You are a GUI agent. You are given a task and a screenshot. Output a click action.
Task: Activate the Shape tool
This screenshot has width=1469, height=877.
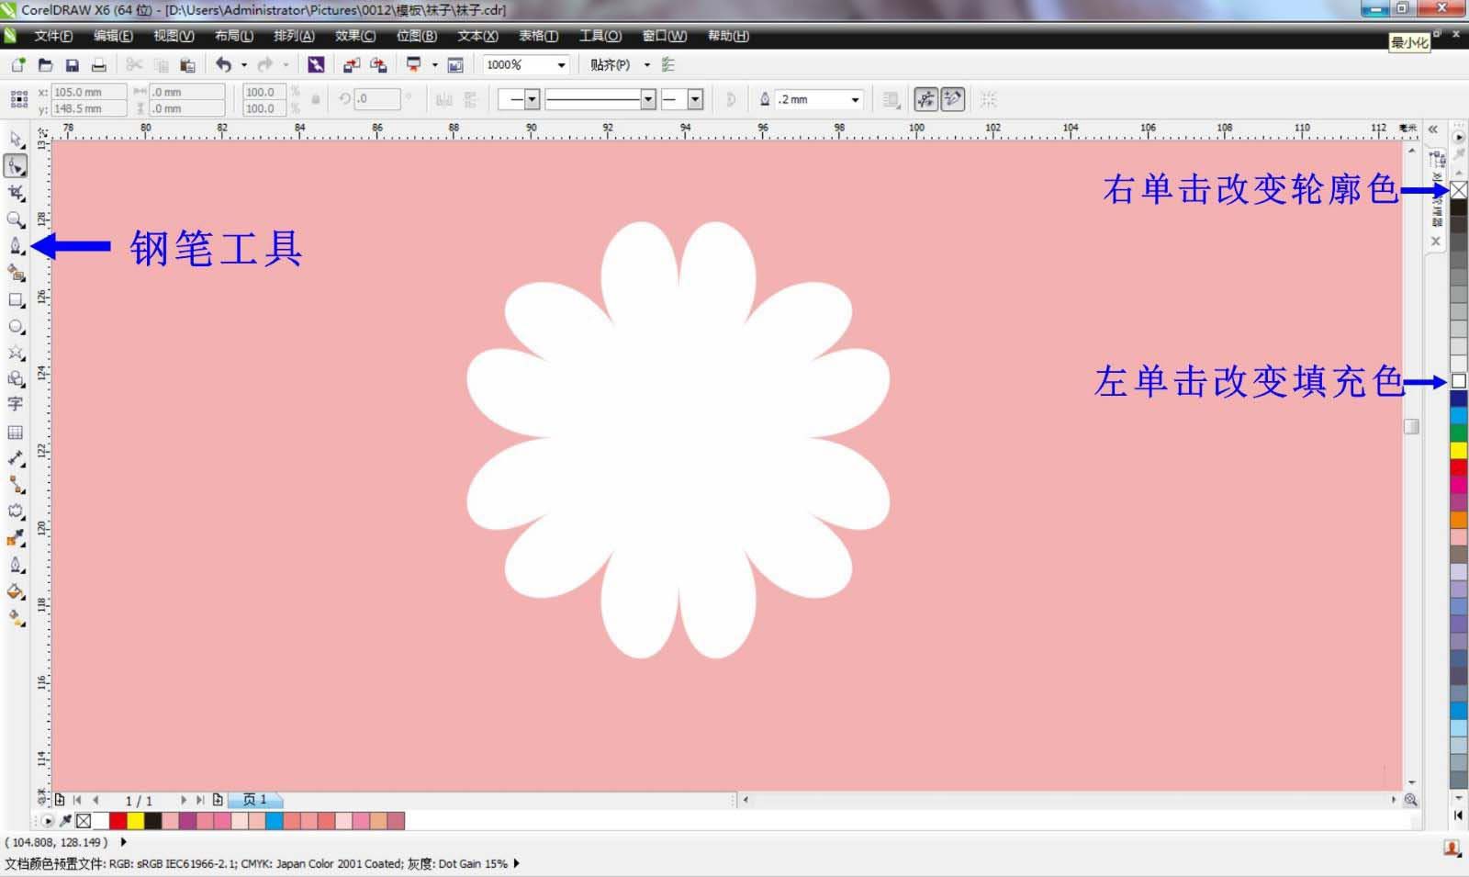[16, 166]
